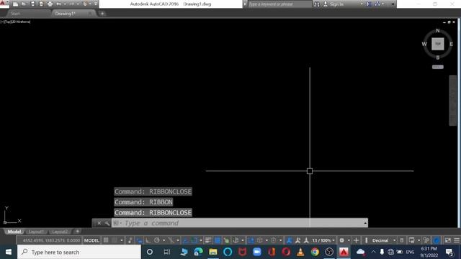Close the command line with X icon
This screenshot has width=461, height=259.
click(x=99, y=223)
